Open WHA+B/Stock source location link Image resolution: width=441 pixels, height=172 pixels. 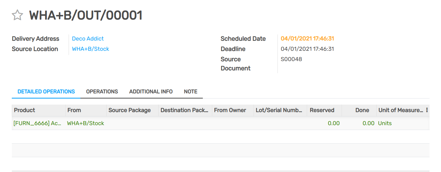[x=90, y=49]
